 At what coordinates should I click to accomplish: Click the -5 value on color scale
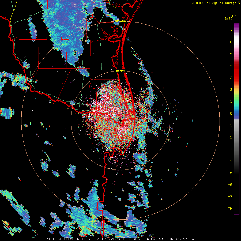[230, 173]
